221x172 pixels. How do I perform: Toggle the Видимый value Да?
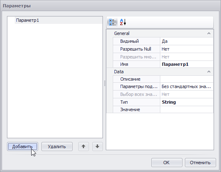point(187,41)
